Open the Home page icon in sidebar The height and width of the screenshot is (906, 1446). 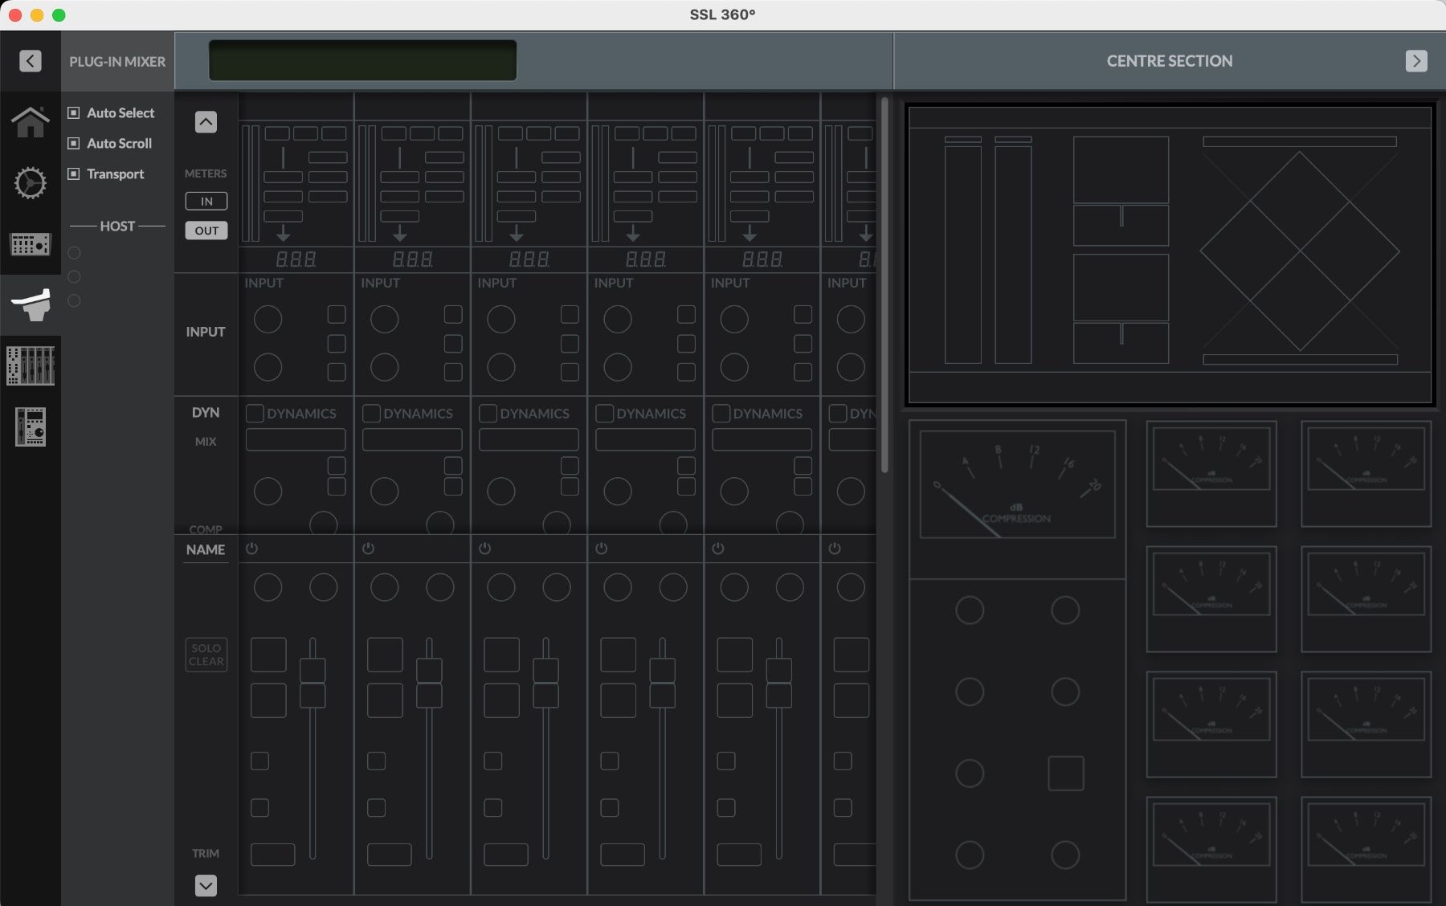31,122
